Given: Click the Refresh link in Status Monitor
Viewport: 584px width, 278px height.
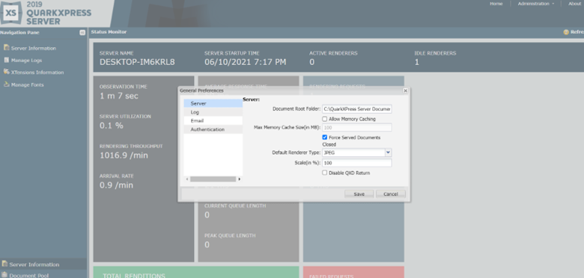Looking at the screenshot, I should point(577,32).
